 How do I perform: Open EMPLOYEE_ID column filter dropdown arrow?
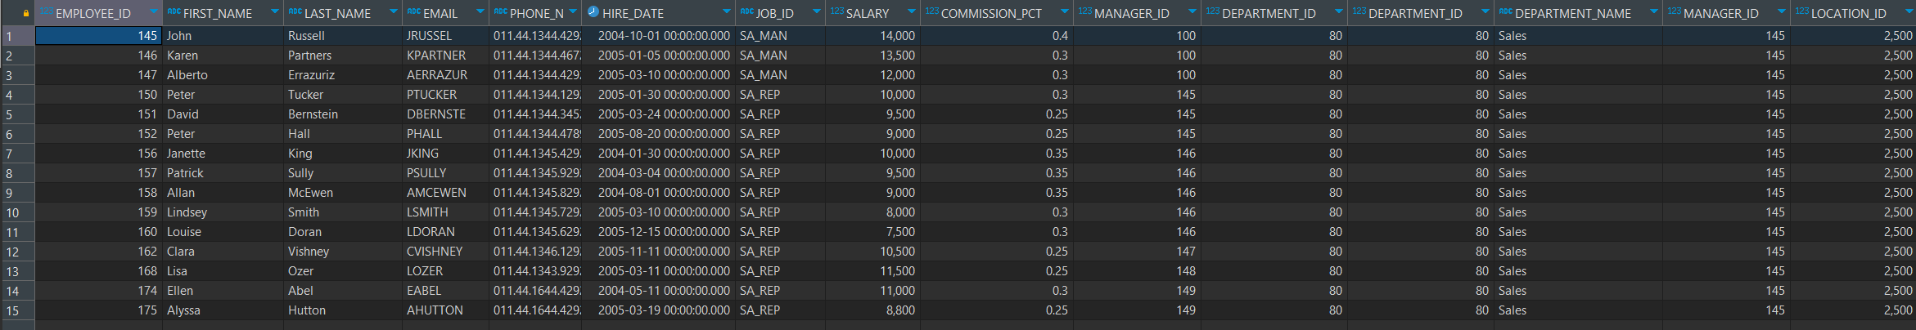click(153, 13)
